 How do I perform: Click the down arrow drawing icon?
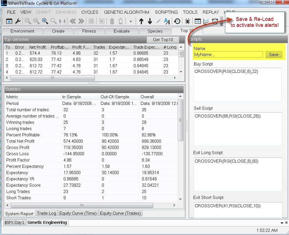tap(150, 21)
